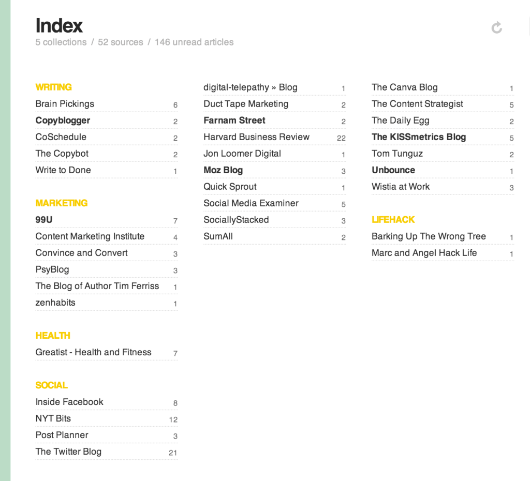Open the HEALTH collection

tap(52, 336)
